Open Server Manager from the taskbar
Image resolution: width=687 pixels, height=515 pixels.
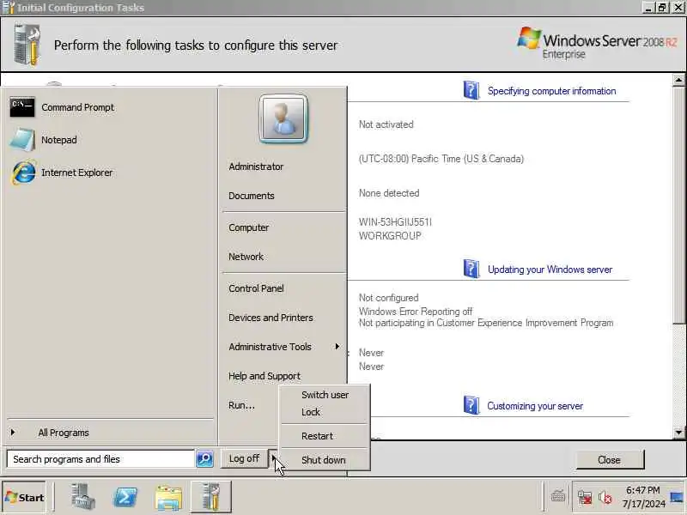[83, 497]
